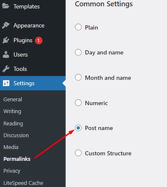Select the Day and name radio button

pyautogui.click(x=78, y=52)
